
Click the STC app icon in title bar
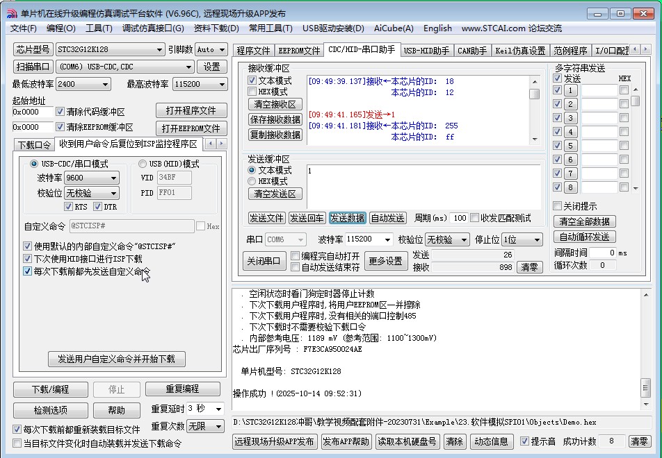tap(11, 13)
